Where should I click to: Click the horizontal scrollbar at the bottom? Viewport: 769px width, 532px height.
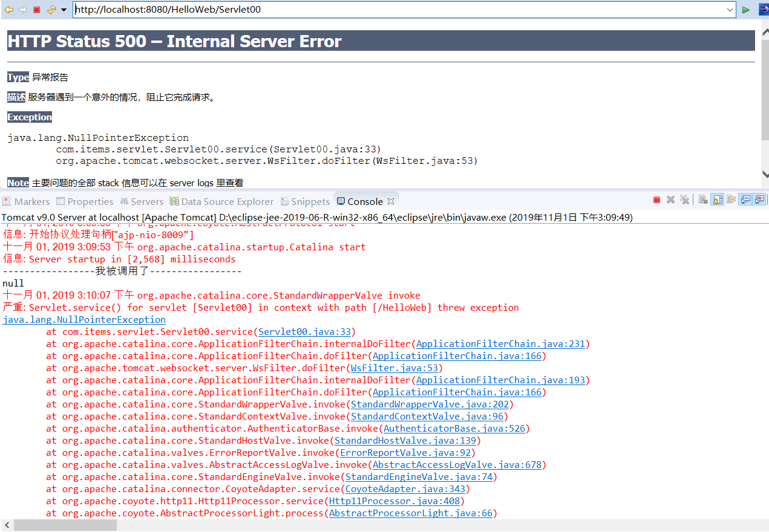coord(67,525)
